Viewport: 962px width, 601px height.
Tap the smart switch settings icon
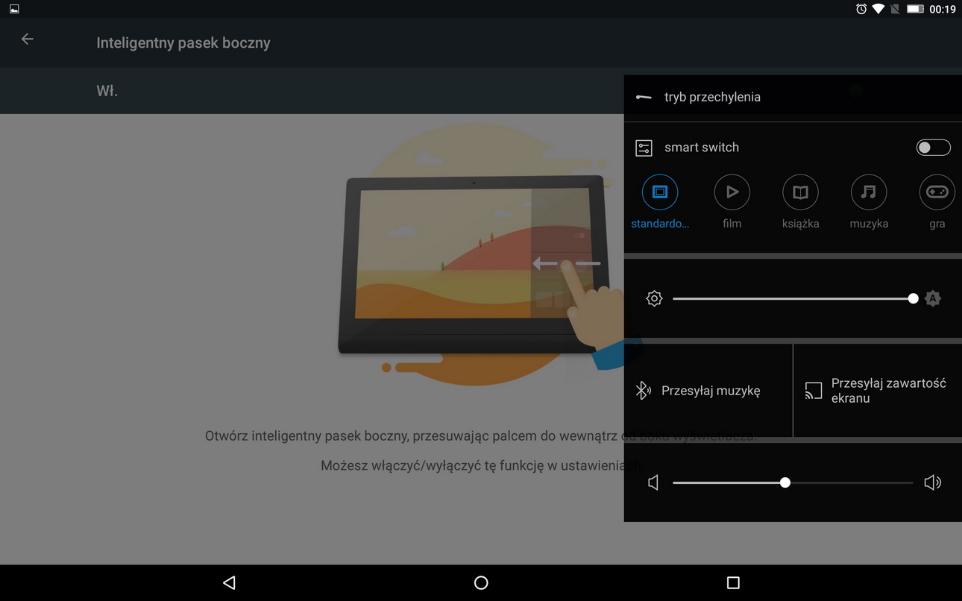[x=644, y=148]
